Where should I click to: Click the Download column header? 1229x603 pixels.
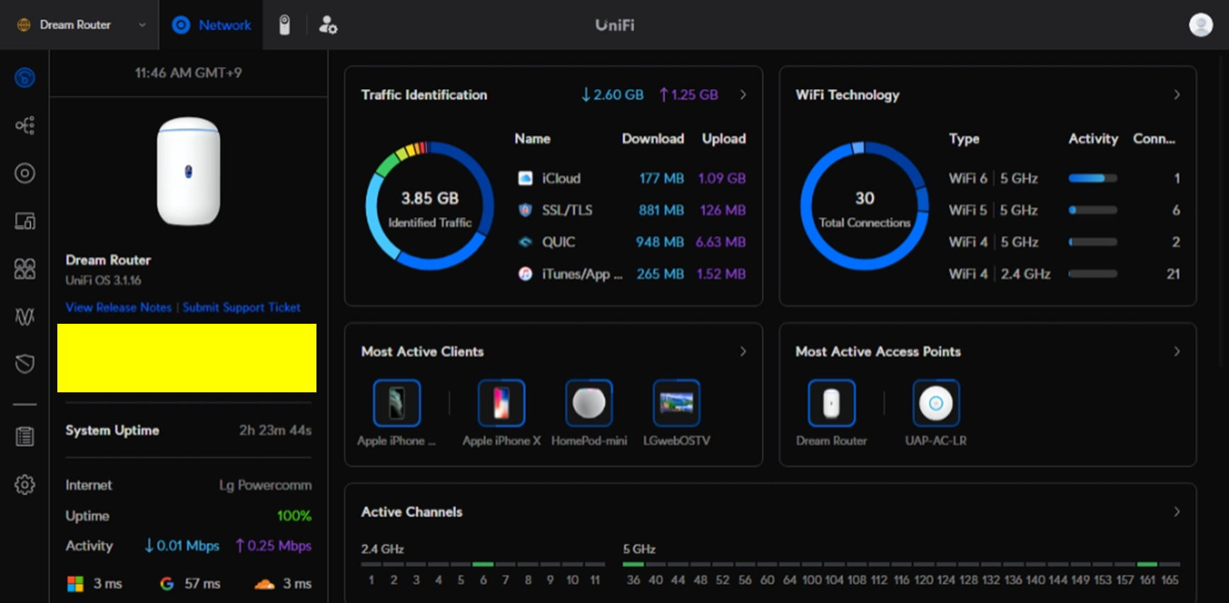click(653, 139)
